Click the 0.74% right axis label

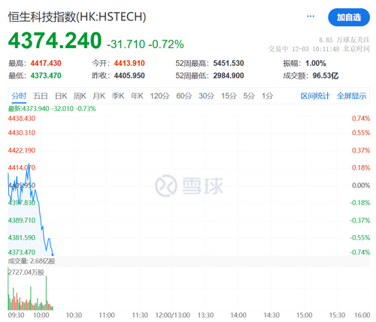(x=361, y=119)
